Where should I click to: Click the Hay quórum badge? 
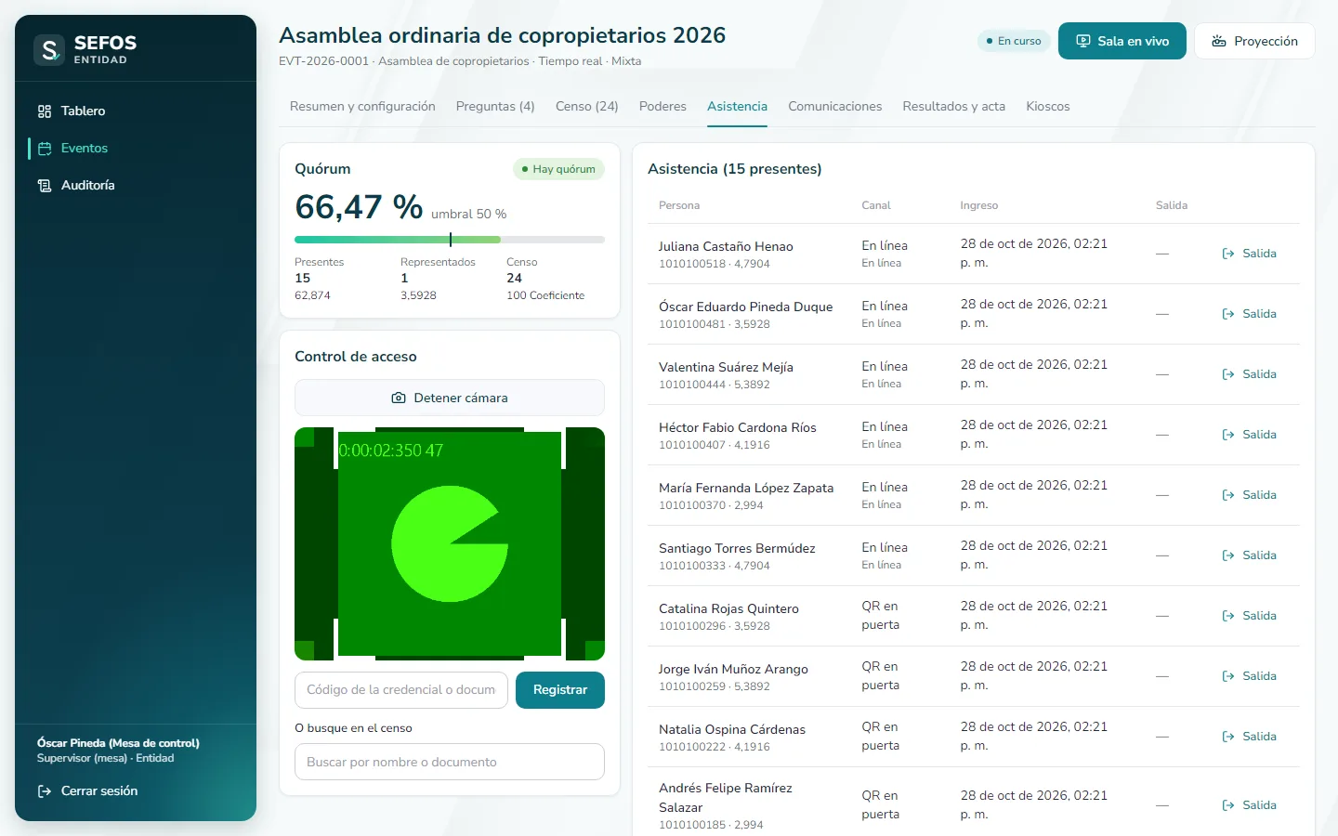(x=558, y=169)
